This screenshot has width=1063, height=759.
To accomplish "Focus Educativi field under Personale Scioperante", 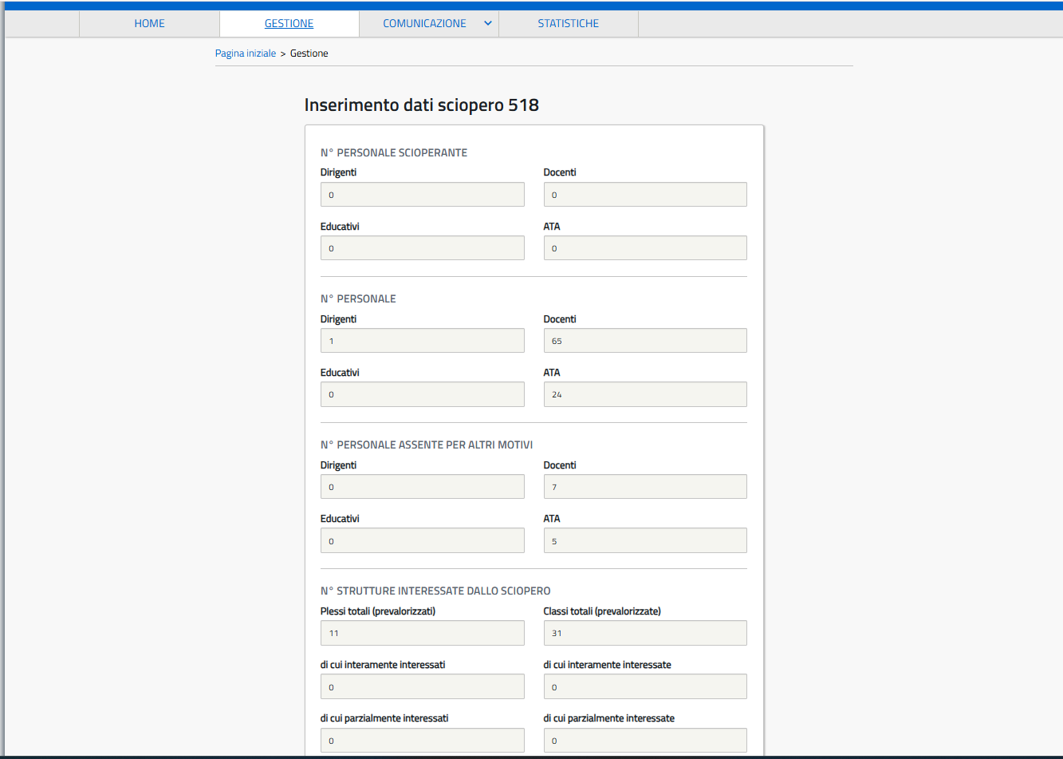I will (x=422, y=248).
